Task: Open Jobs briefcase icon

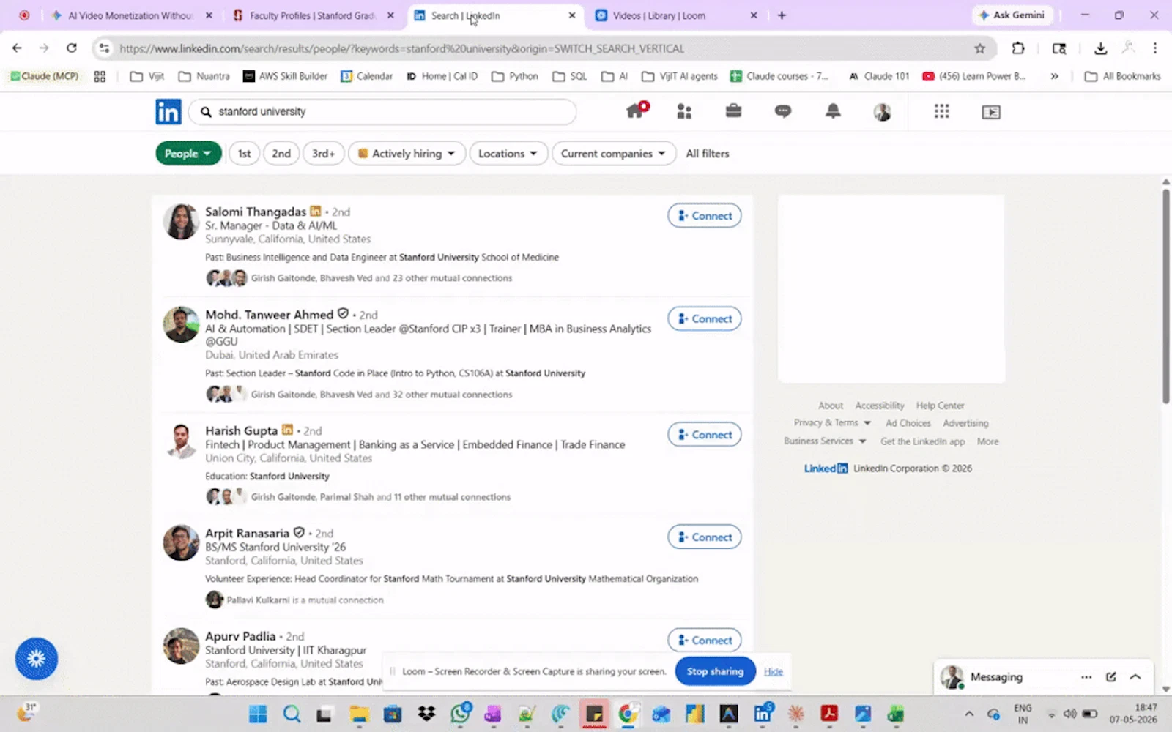Action: click(733, 111)
